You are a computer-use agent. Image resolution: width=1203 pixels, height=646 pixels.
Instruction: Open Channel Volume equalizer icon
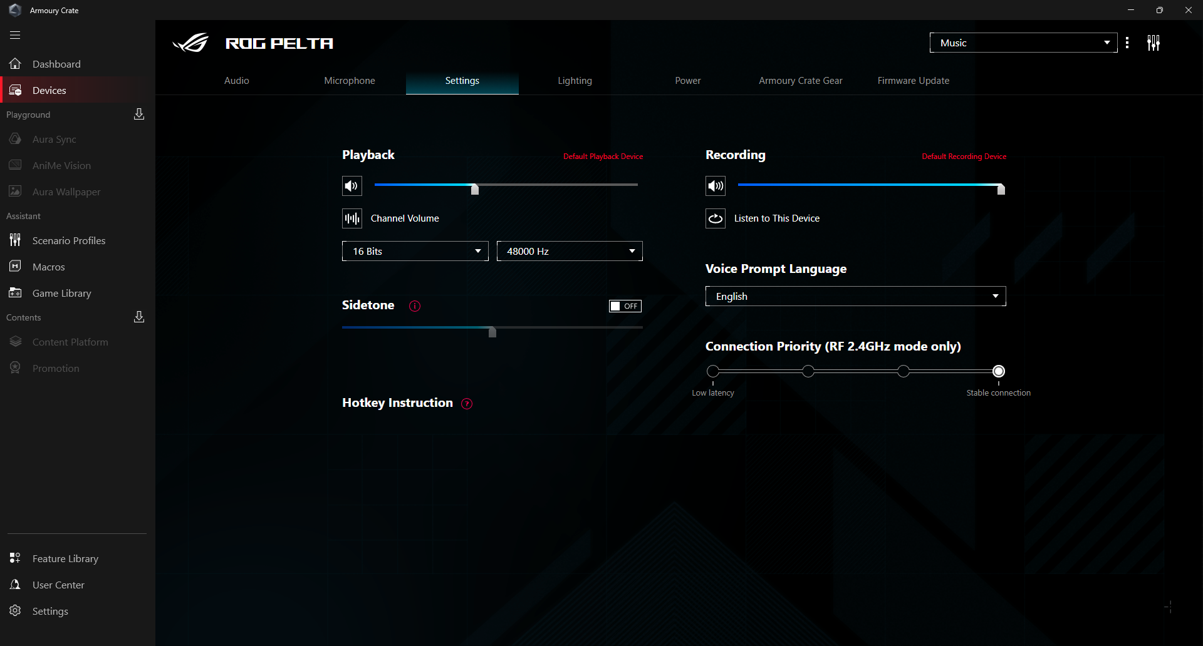point(352,218)
